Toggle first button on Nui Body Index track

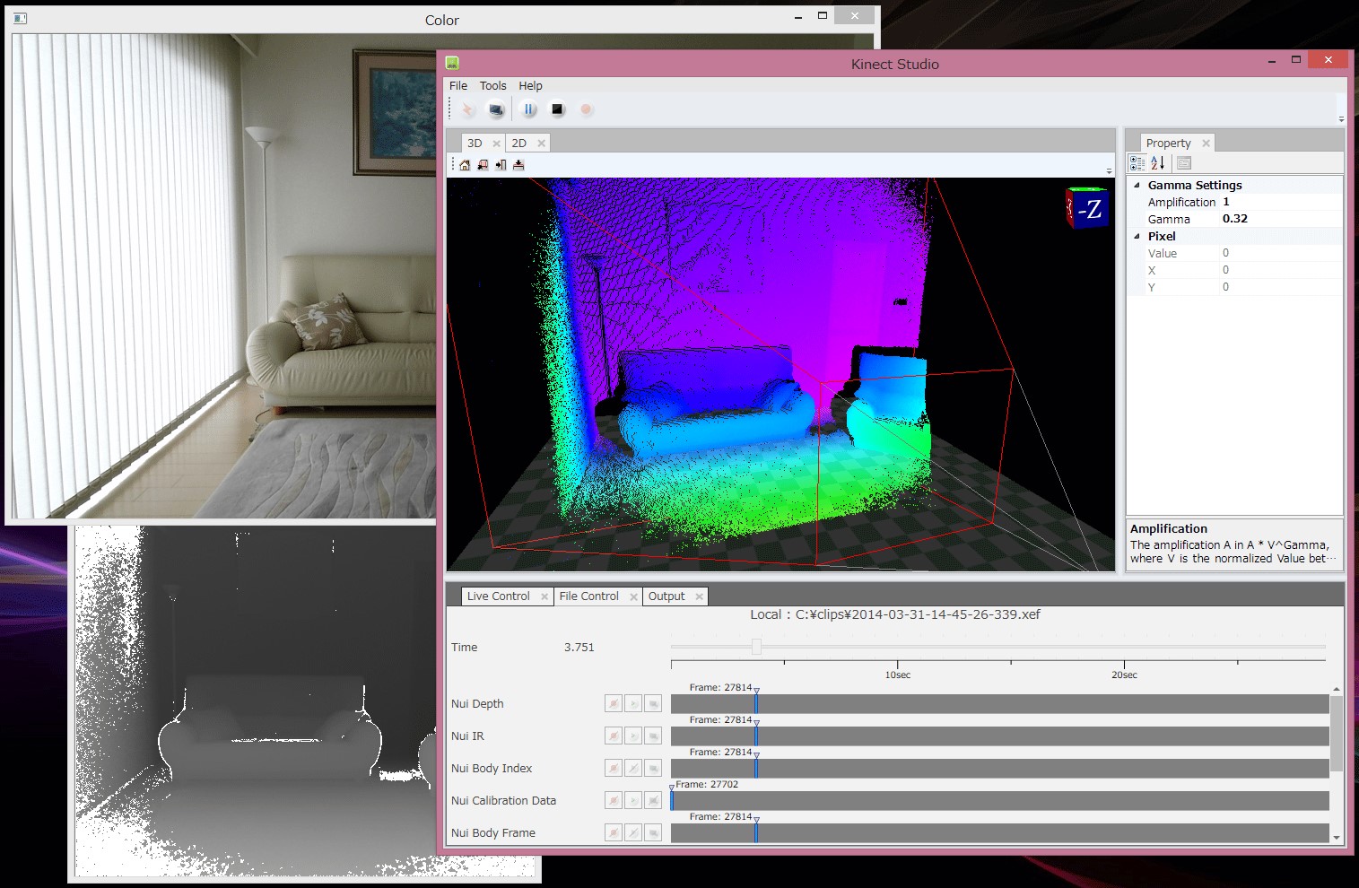coord(614,769)
